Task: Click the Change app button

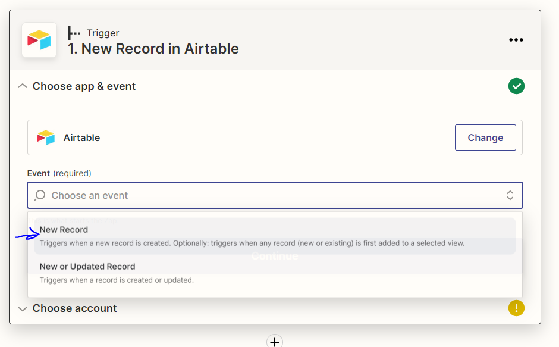Action: (485, 137)
